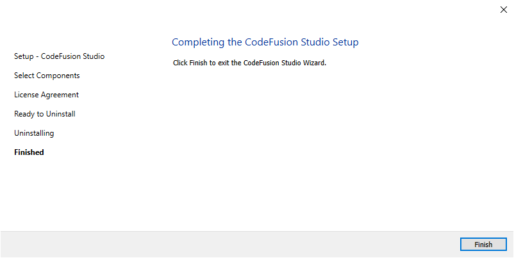The width and height of the screenshot is (514, 258).
Task: Click the word 'Setup' ending the heading
Action: pos(345,42)
